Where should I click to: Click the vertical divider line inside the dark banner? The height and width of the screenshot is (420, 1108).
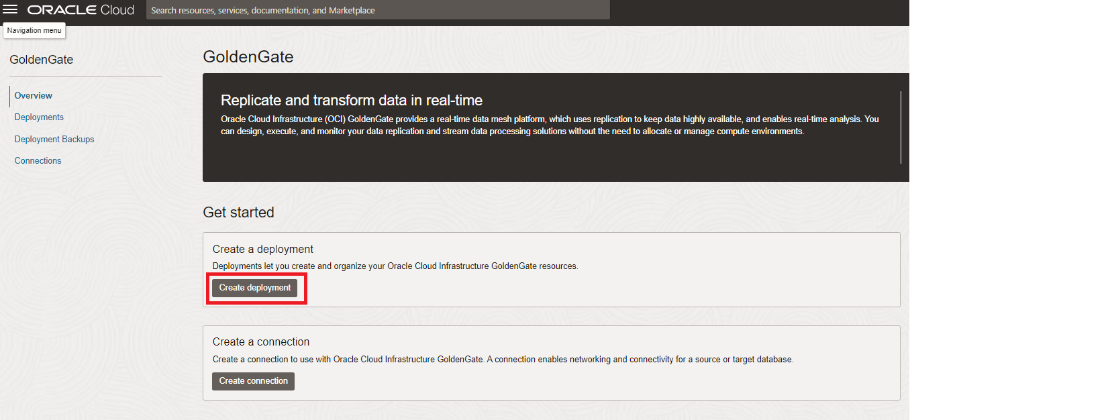click(x=901, y=127)
